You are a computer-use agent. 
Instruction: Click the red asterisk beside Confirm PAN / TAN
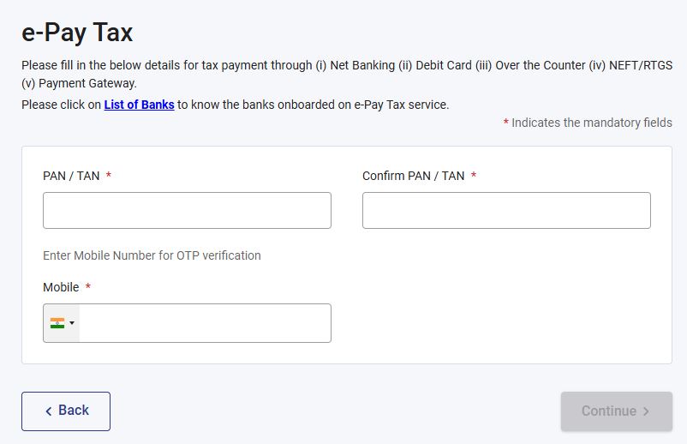(x=474, y=176)
